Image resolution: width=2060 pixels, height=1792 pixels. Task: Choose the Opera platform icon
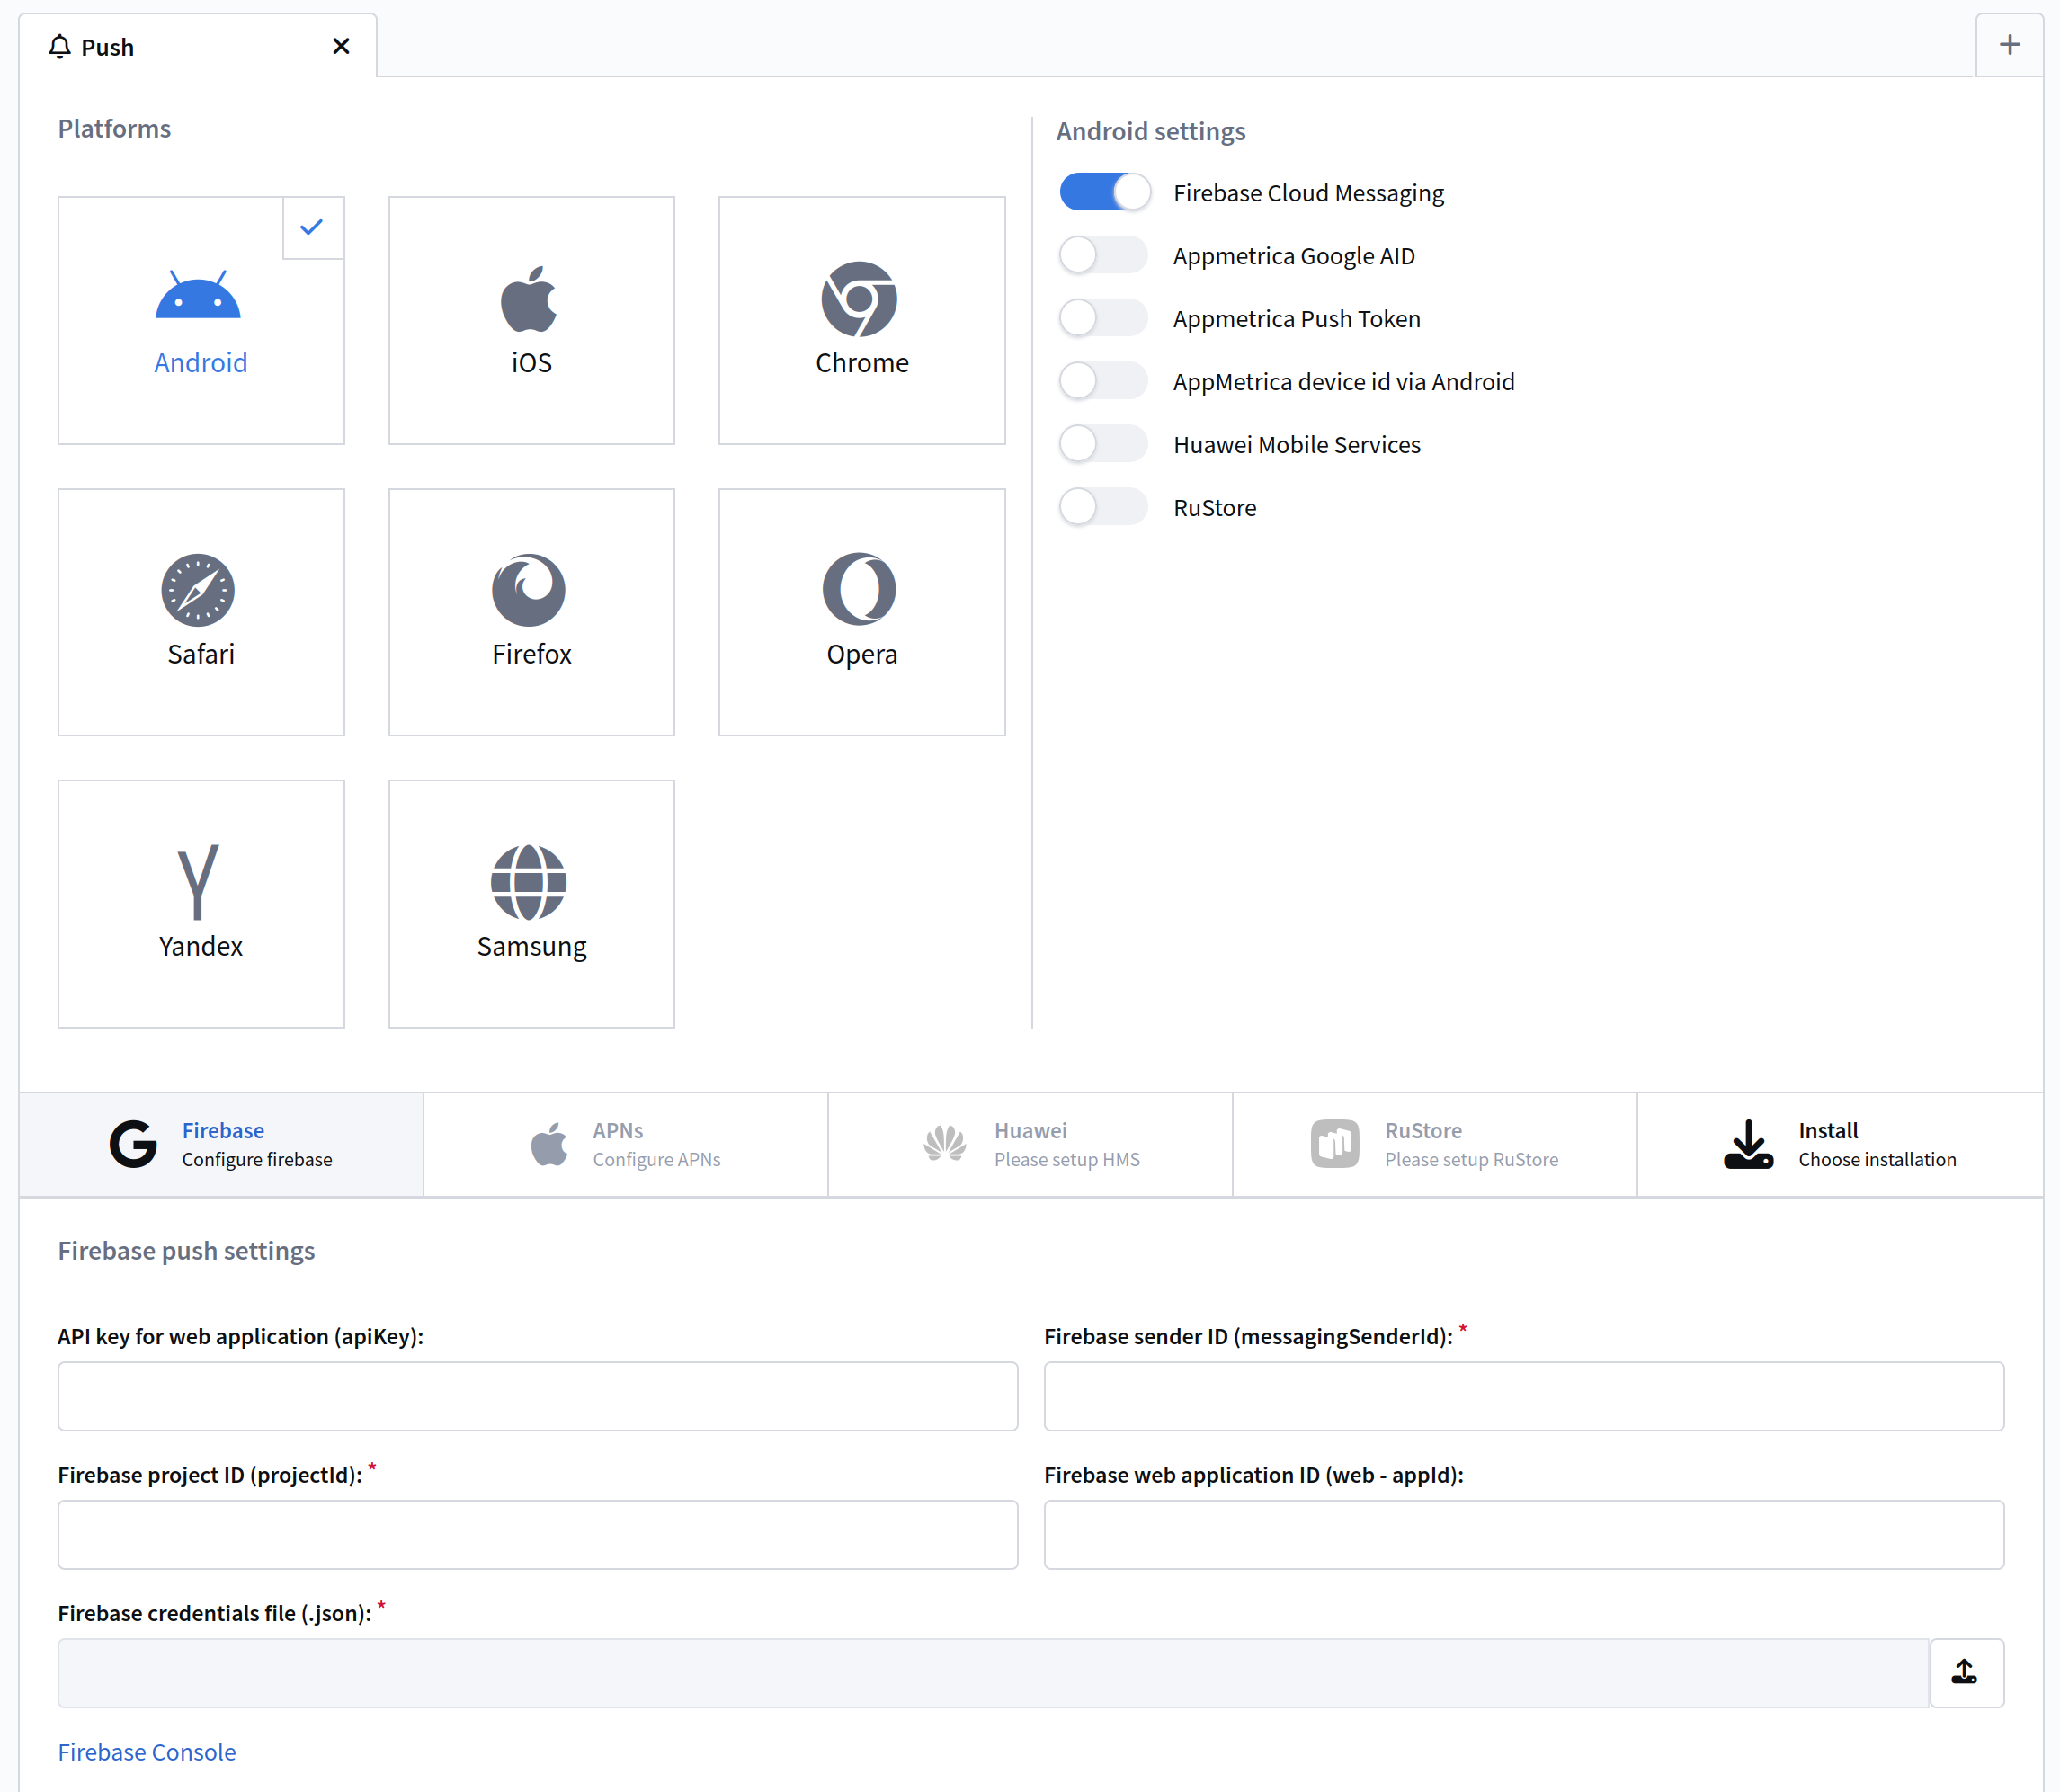859,590
